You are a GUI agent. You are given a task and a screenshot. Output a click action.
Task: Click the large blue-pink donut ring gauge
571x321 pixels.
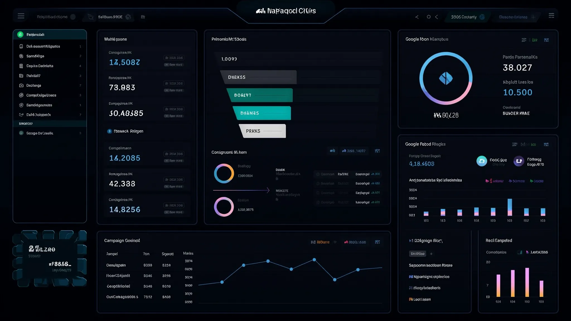[446, 78]
